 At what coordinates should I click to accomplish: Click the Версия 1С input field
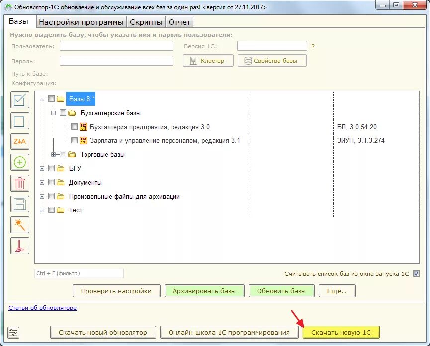272,46
